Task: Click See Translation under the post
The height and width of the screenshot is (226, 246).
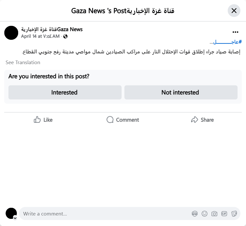Action: coord(23,62)
